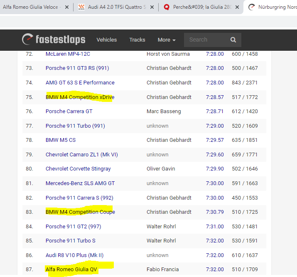Click the fastestlaps logo in the header
This screenshot has width=297, height=277.
pyautogui.click(x=54, y=40)
